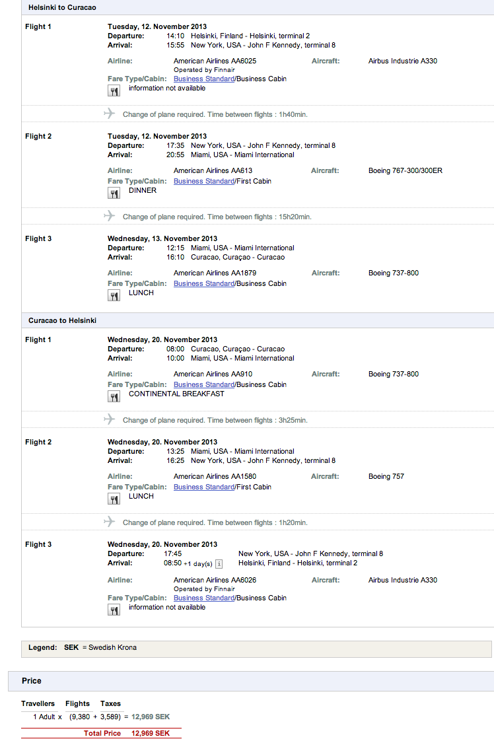Open Business Standard fare link for AA6026
Image resolution: width=494 pixels, height=745 pixels.
pos(203,598)
